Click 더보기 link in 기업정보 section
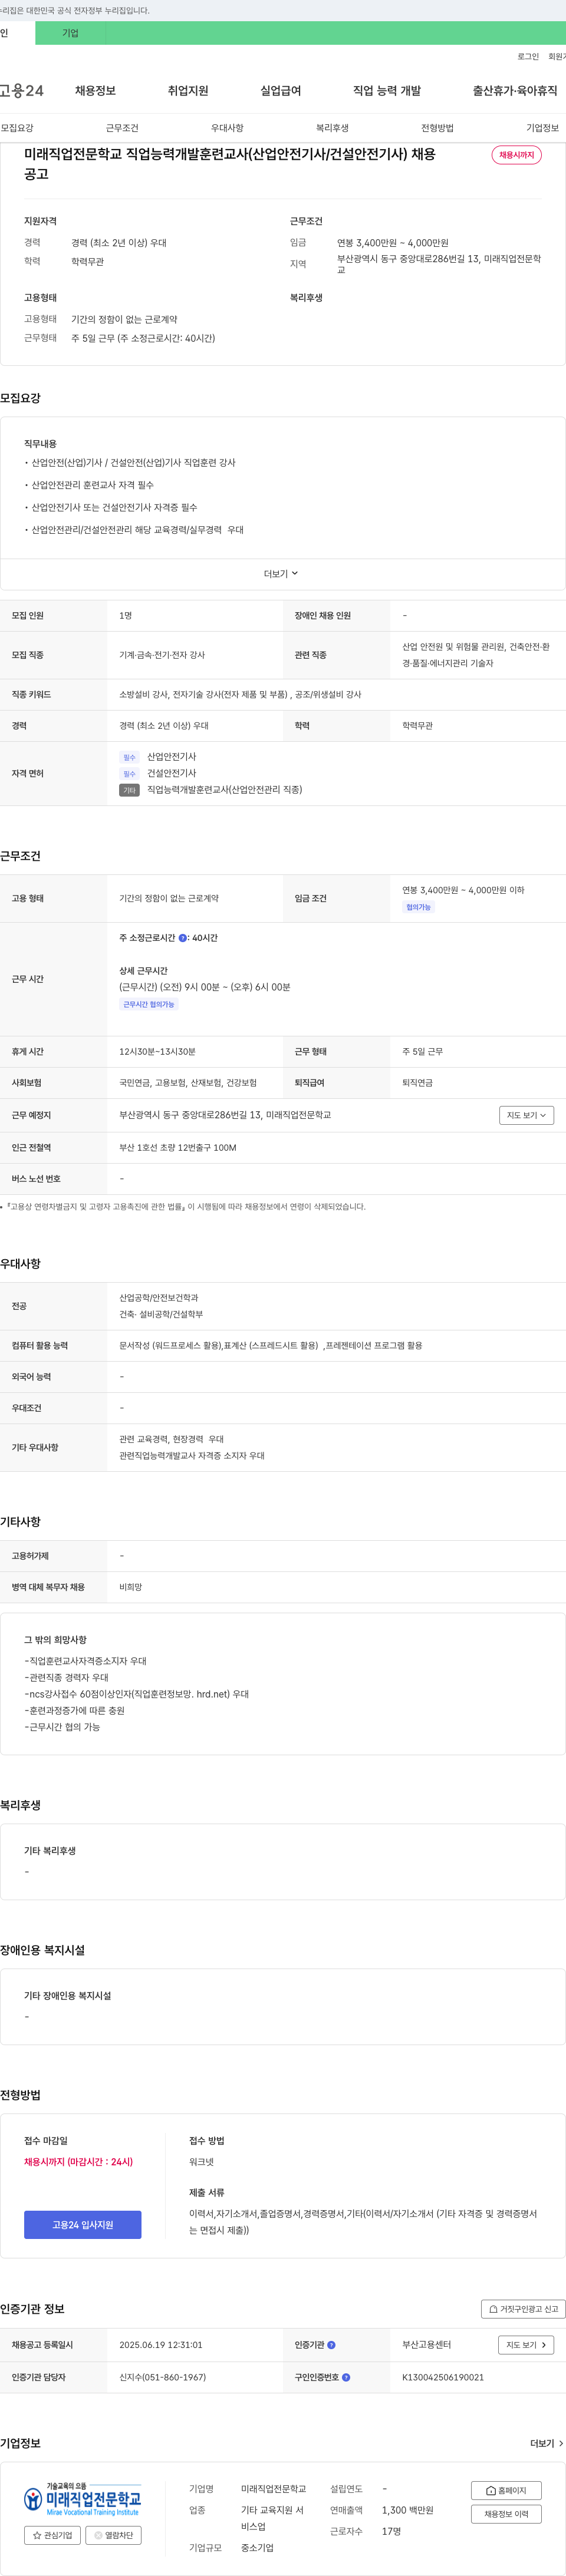This screenshot has height=2576, width=566. pos(546,2443)
